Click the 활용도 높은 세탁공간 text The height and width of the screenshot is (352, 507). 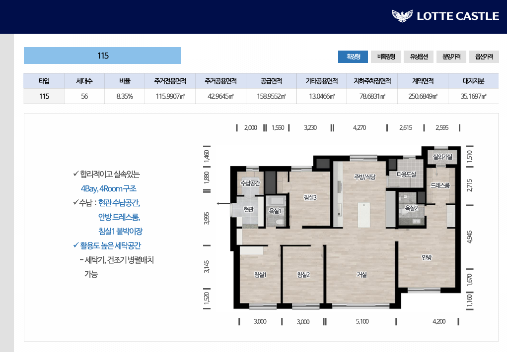point(110,245)
